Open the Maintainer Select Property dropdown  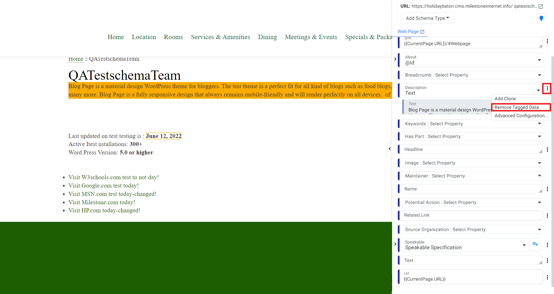click(x=471, y=176)
